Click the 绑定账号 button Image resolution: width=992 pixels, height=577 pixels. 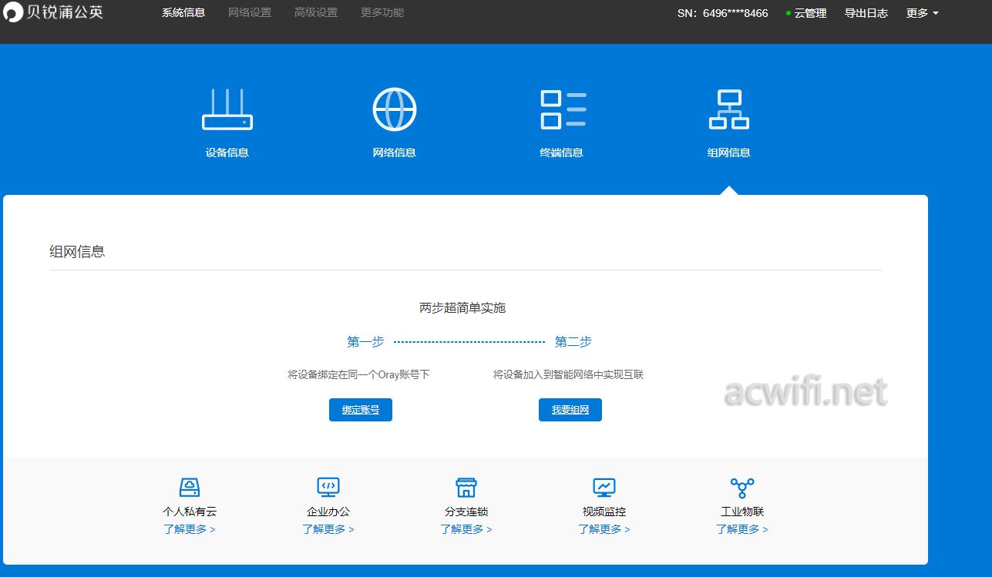[x=360, y=409]
